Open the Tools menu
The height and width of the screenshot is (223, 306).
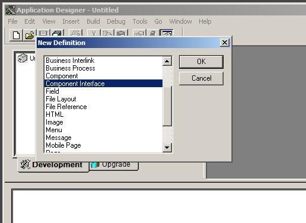pos(140,21)
